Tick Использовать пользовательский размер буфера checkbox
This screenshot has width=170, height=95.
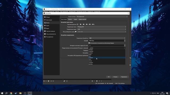[89, 43]
